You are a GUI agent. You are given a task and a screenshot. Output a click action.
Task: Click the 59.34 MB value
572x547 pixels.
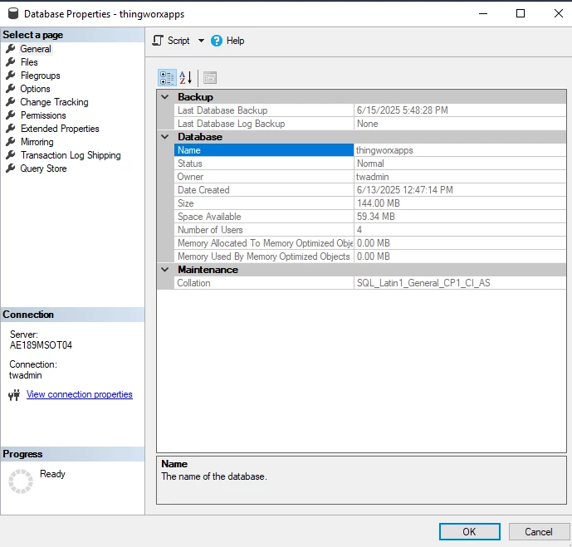click(x=376, y=217)
